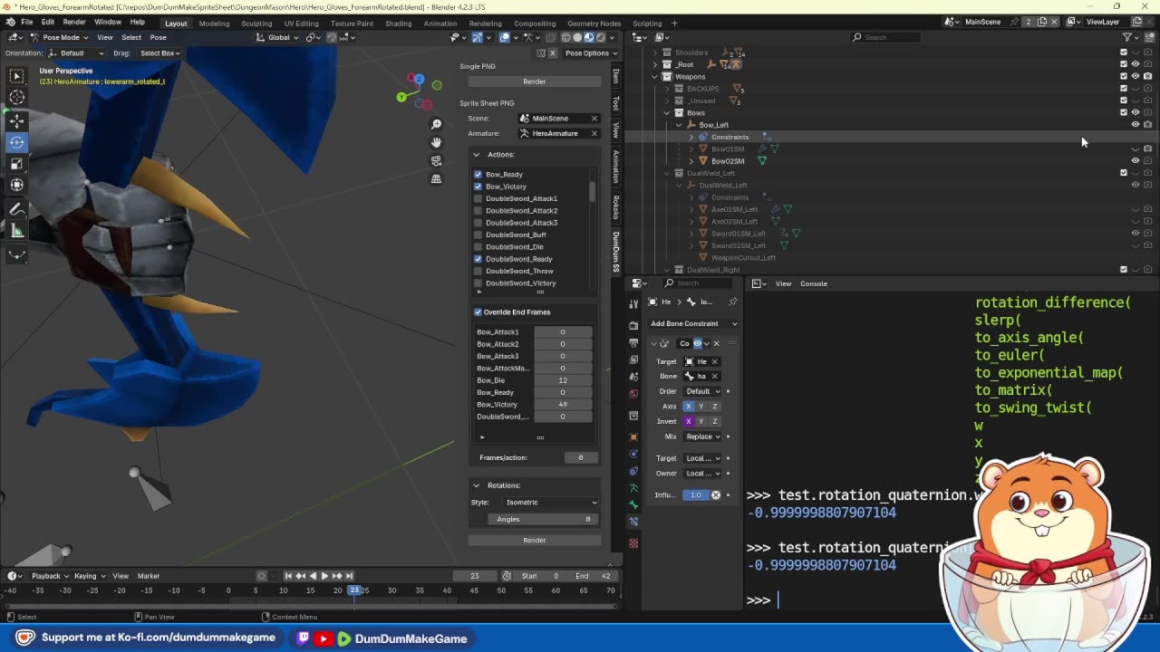Open the Texture properties tab icon

click(633, 543)
